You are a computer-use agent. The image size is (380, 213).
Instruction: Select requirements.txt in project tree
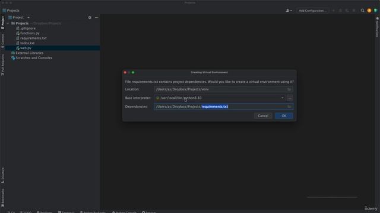tap(33, 38)
